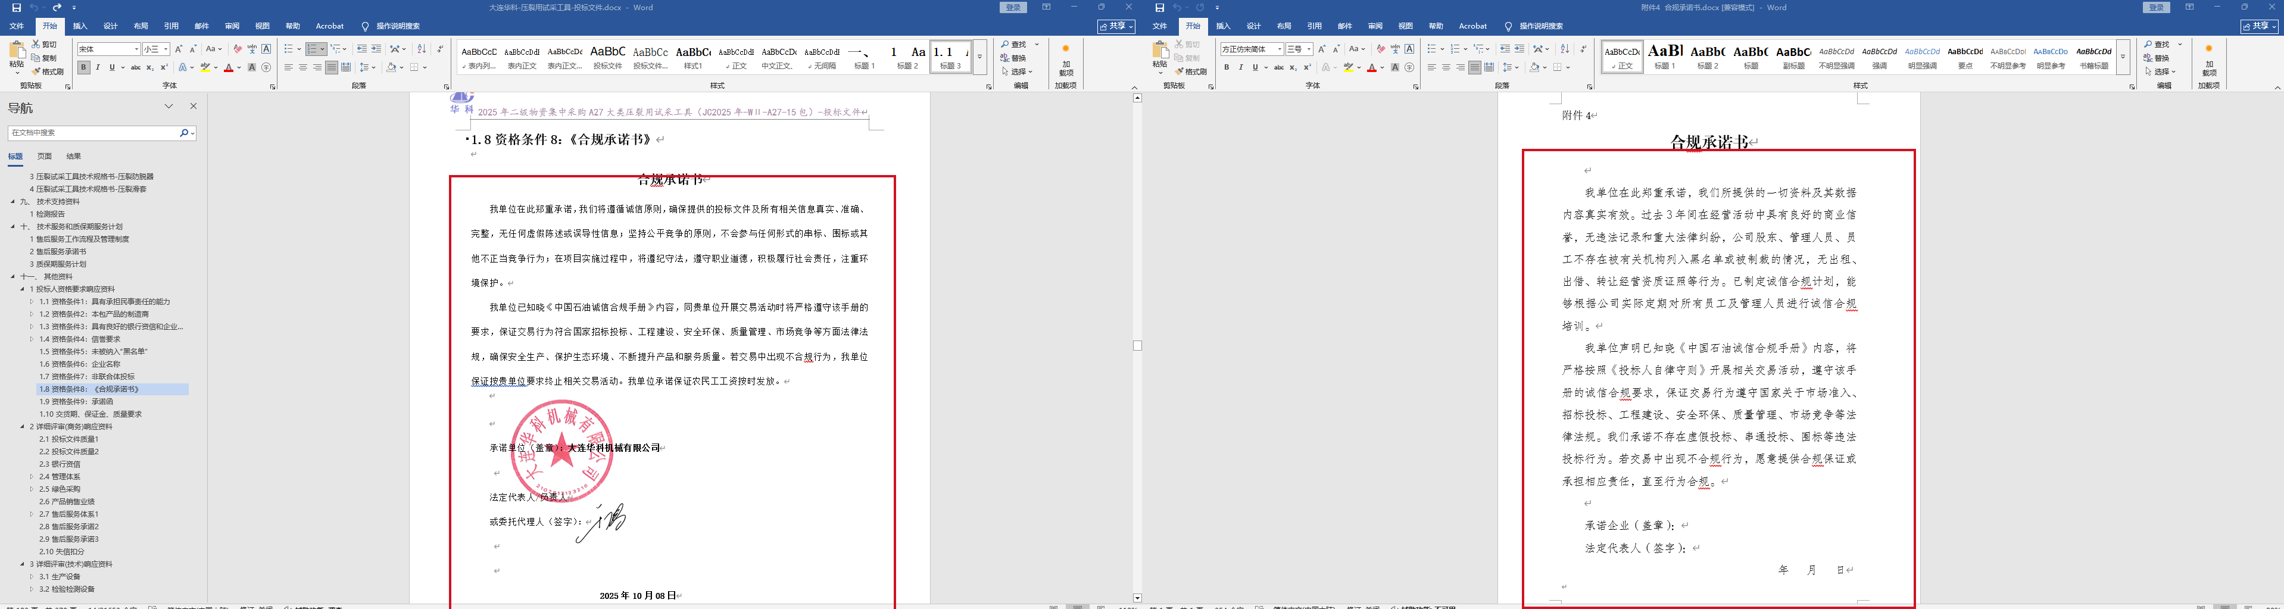Click Character Border (A) icon in right window
The width and height of the screenshot is (2284, 609).
tap(1409, 49)
